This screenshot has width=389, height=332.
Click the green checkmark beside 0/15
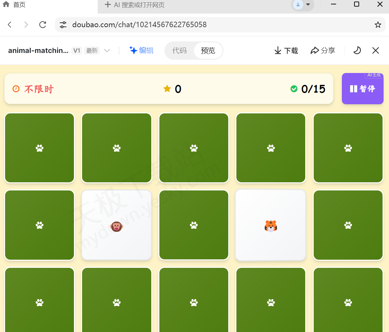(x=294, y=89)
